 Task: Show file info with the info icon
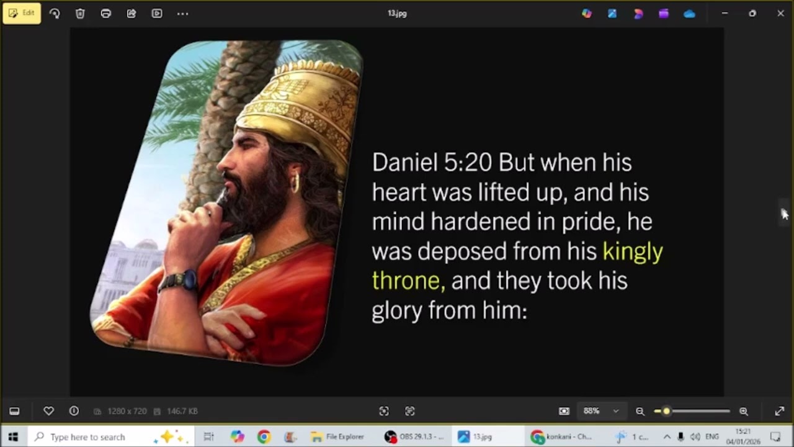tap(74, 411)
